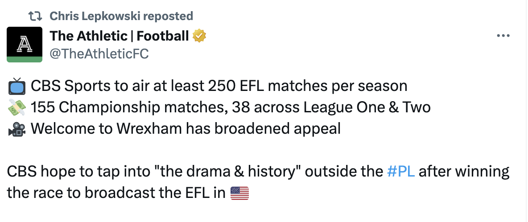Image resolution: width=528 pixels, height=222 pixels.
Task: Open the three-dot more options menu
Action: (x=503, y=36)
